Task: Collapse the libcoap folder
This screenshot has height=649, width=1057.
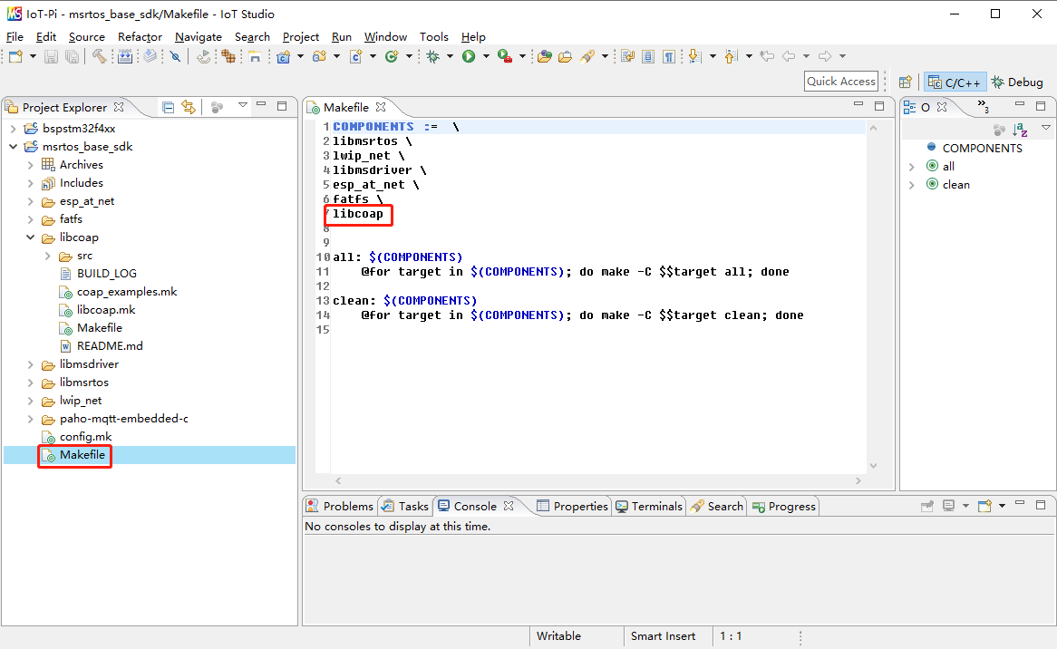Action: tap(30, 237)
